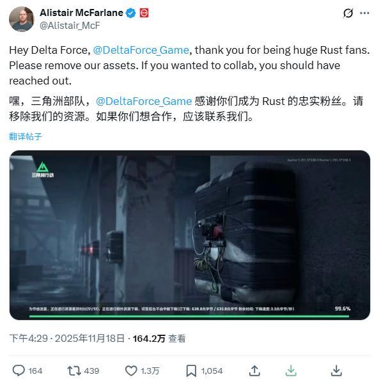Click the black download icon

click(336, 371)
